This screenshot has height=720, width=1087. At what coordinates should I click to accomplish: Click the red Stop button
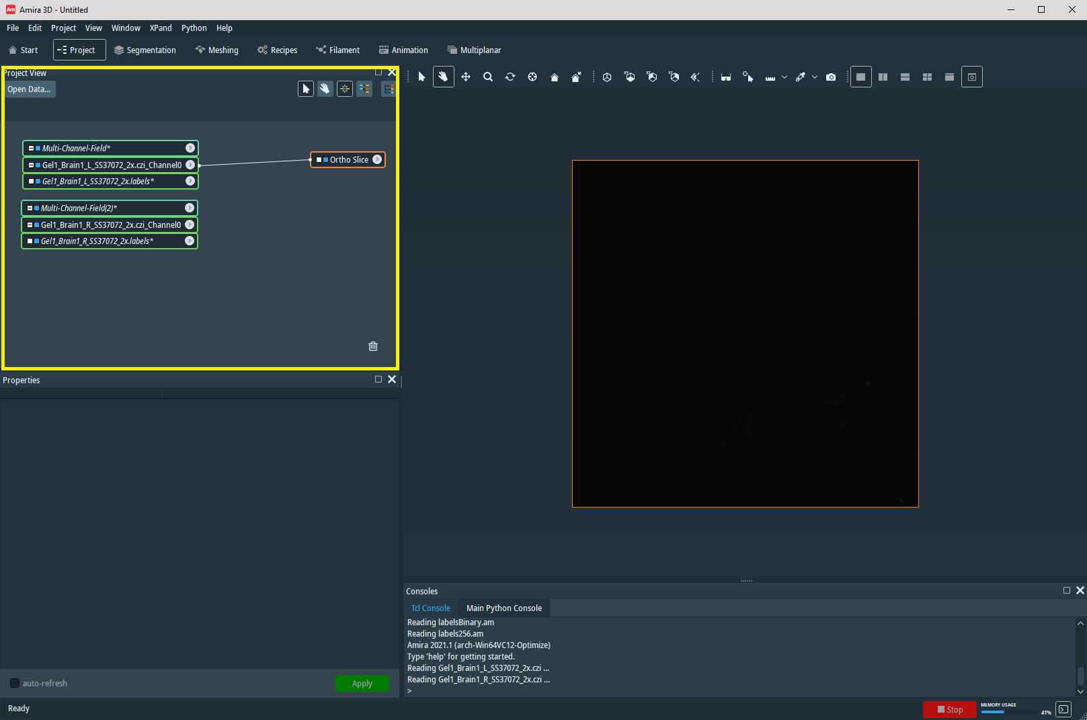tap(949, 709)
